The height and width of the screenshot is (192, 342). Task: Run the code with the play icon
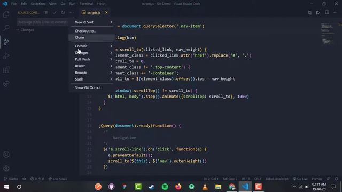318,13
